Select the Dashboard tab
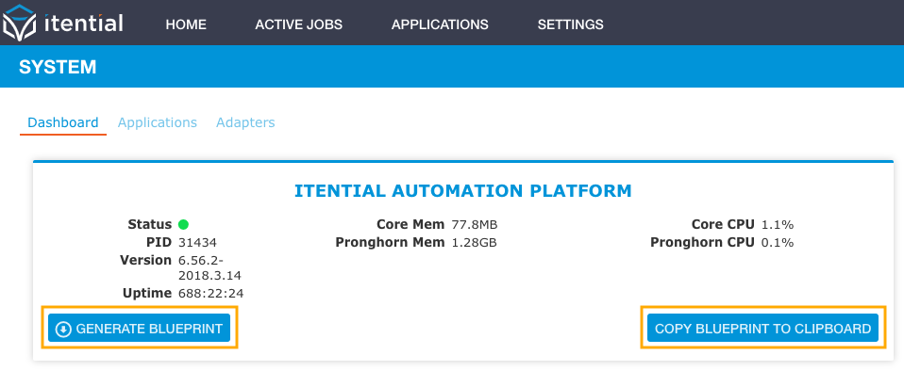The height and width of the screenshot is (371, 904). click(x=63, y=122)
